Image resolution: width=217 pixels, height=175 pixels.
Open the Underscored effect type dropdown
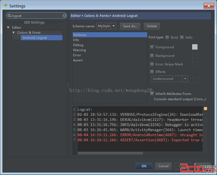point(185,79)
